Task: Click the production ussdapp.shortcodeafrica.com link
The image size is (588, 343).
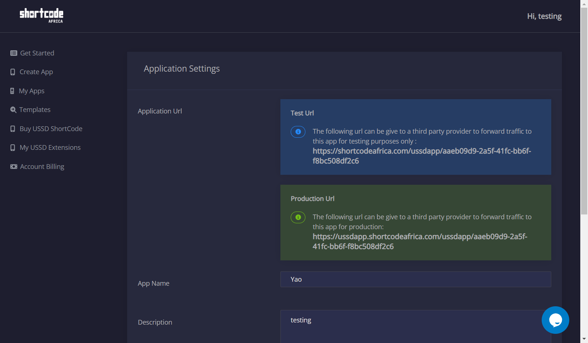Action: click(x=420, y=241)
